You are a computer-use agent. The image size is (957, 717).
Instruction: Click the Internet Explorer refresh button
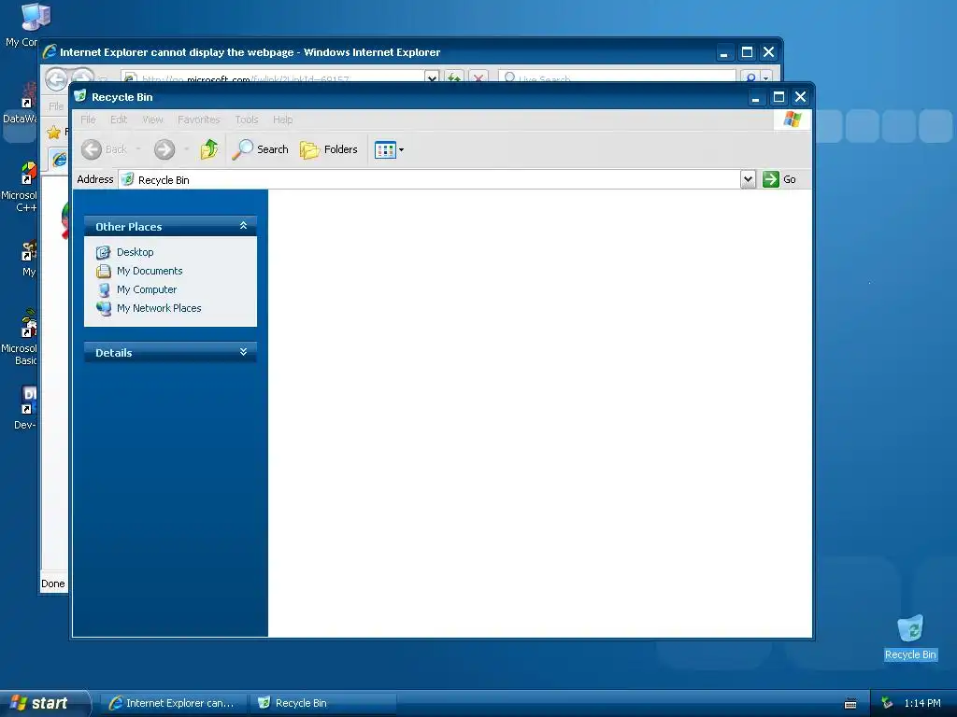453,78
